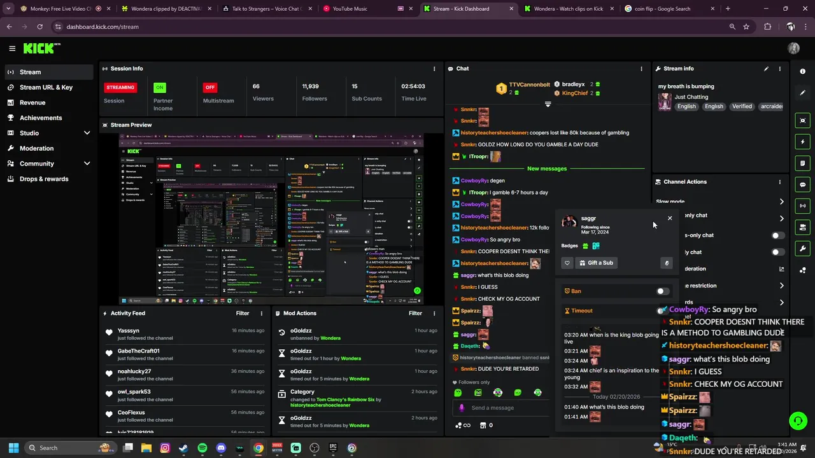This screenshot has height=458, width=815.
Task: Open the Session Info three-dot menu
Action: click(x=434, y=69)
